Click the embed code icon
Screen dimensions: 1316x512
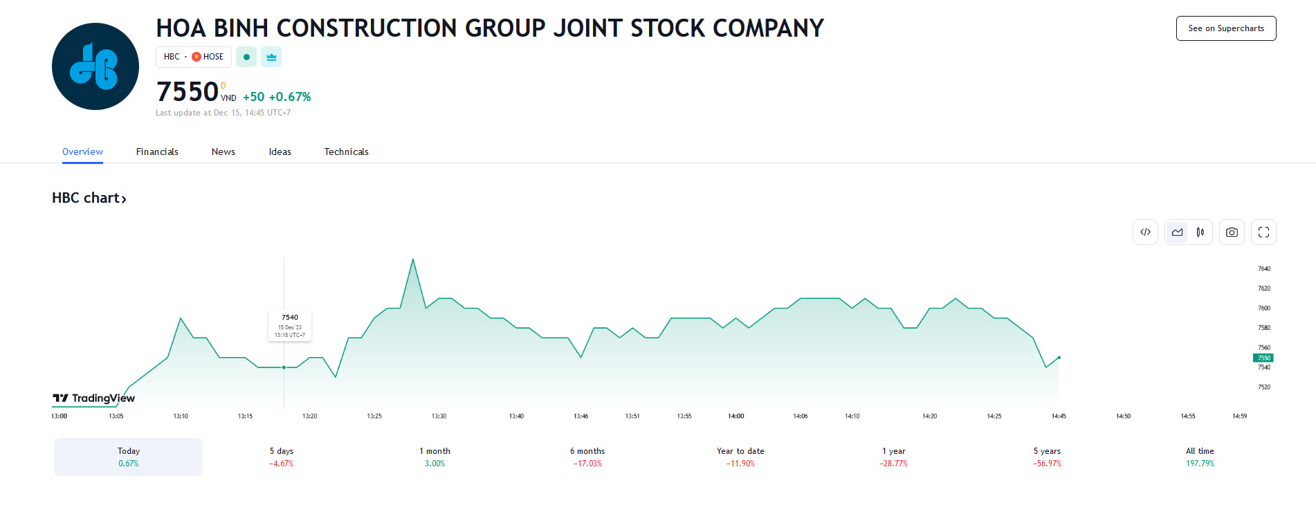pos(1145,232)
